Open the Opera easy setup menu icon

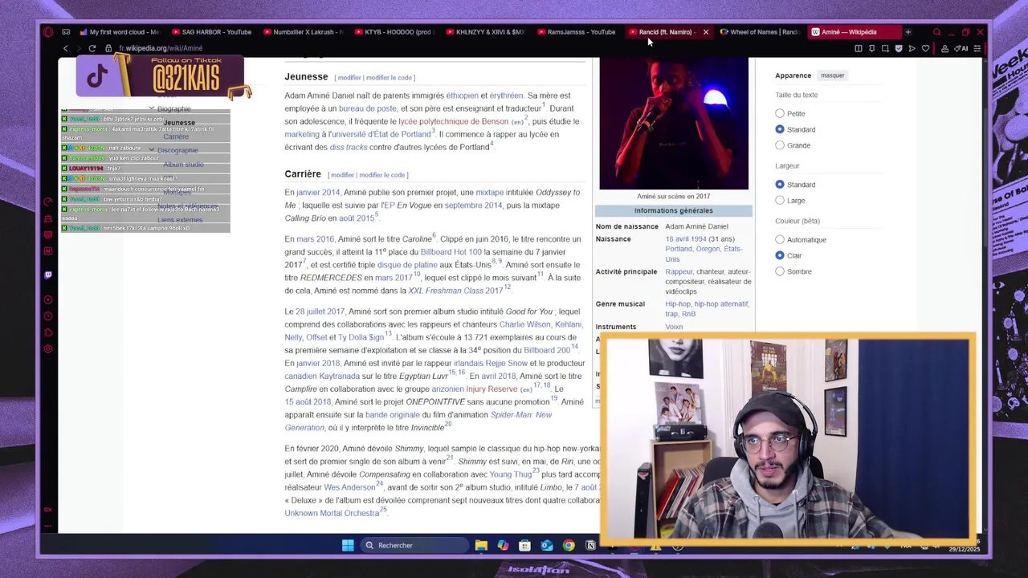(x=977, y=48)
